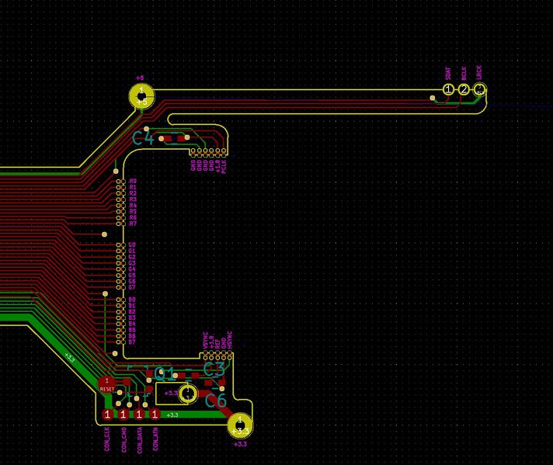Select the SDAT pad numbered 1

[x=448, y=90]
